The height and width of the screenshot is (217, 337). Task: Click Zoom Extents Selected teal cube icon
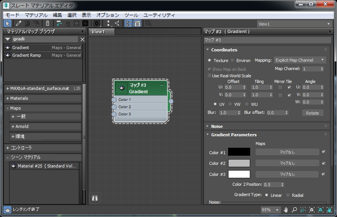coord(321,210)
